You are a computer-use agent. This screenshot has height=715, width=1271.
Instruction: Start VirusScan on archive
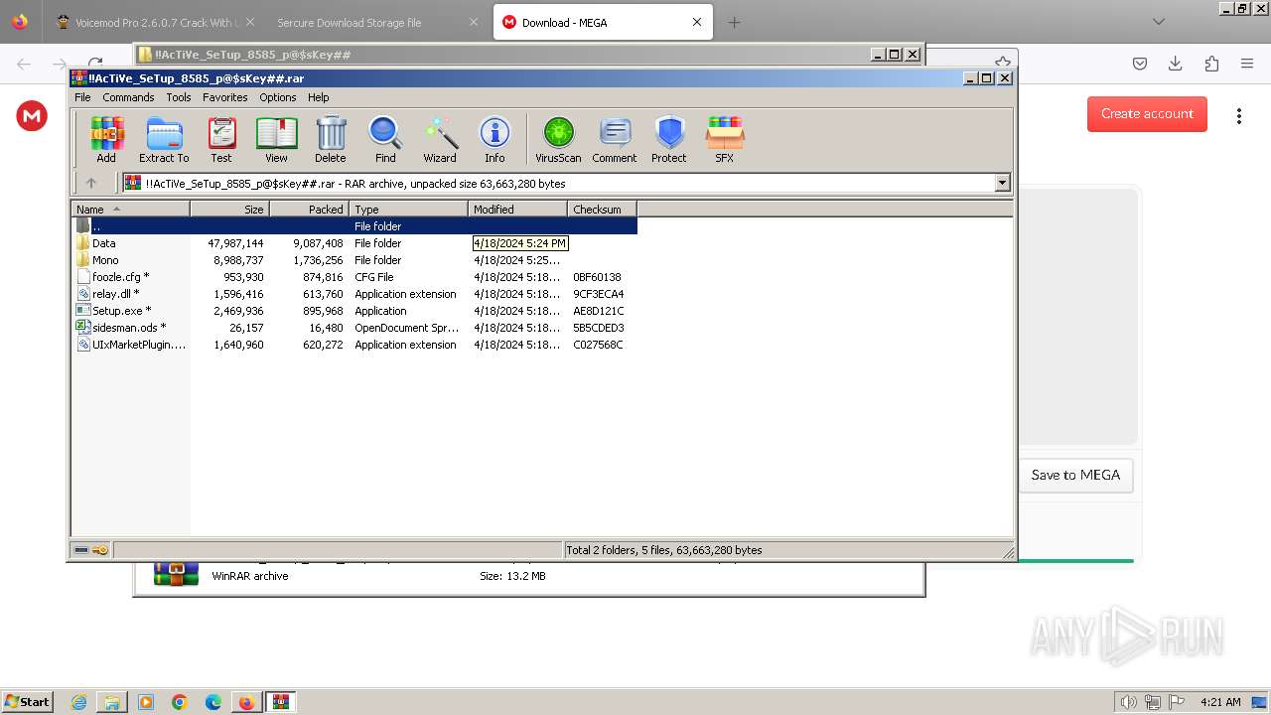[x=558, y=139]
